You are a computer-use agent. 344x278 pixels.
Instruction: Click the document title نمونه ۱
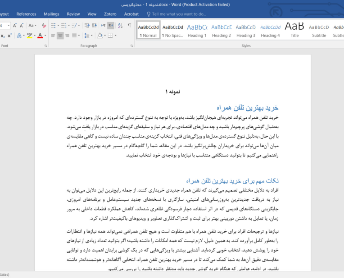click(173, 92)
